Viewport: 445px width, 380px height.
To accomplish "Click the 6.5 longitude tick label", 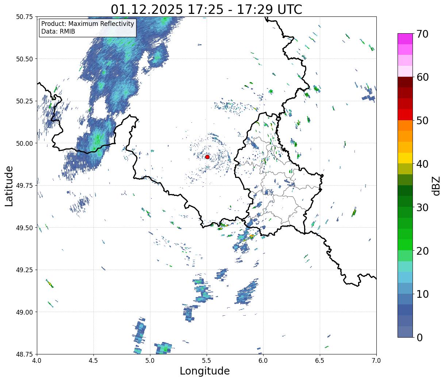I will pos(320,361).
